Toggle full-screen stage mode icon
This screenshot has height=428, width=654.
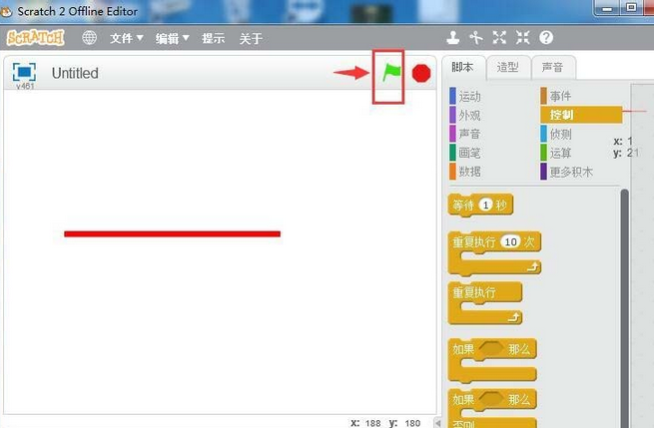click(x=24, y=72)
